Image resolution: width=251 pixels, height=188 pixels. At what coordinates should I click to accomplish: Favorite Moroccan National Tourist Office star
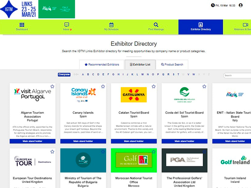point(154,152)
